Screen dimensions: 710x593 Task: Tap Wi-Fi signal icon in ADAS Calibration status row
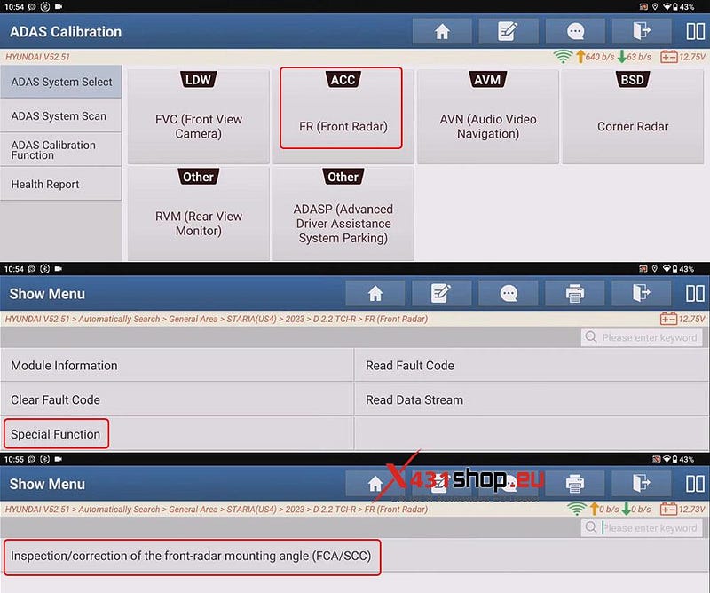coord(563,57)
